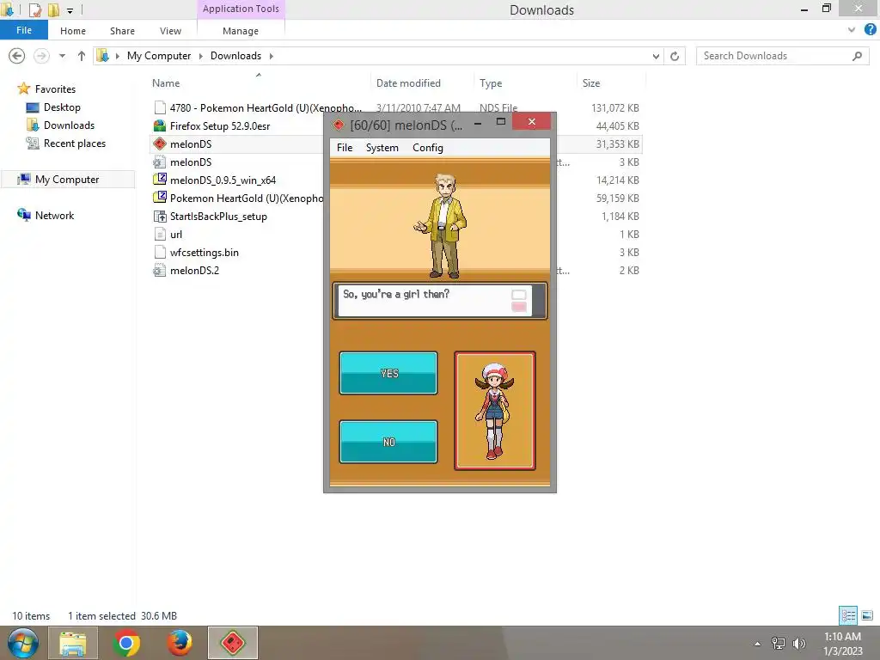Open melonDS System menu
Screen dimensions: 880x660
click(382, 148)
